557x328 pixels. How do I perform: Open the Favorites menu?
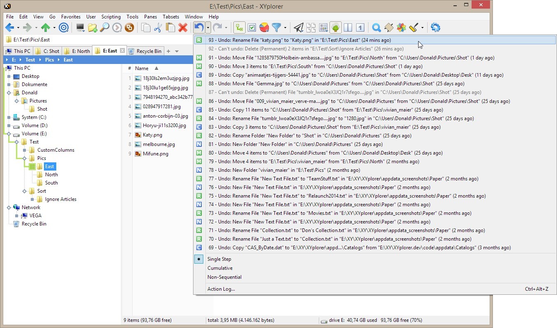point(71,17)
